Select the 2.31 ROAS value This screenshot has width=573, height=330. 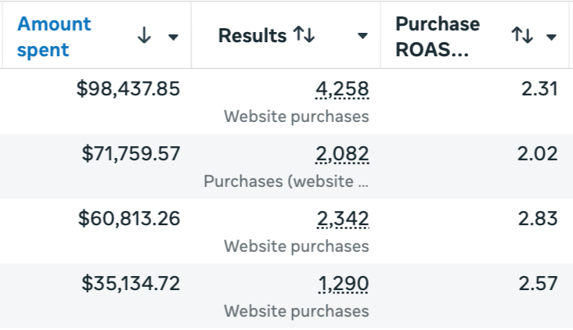539,88
